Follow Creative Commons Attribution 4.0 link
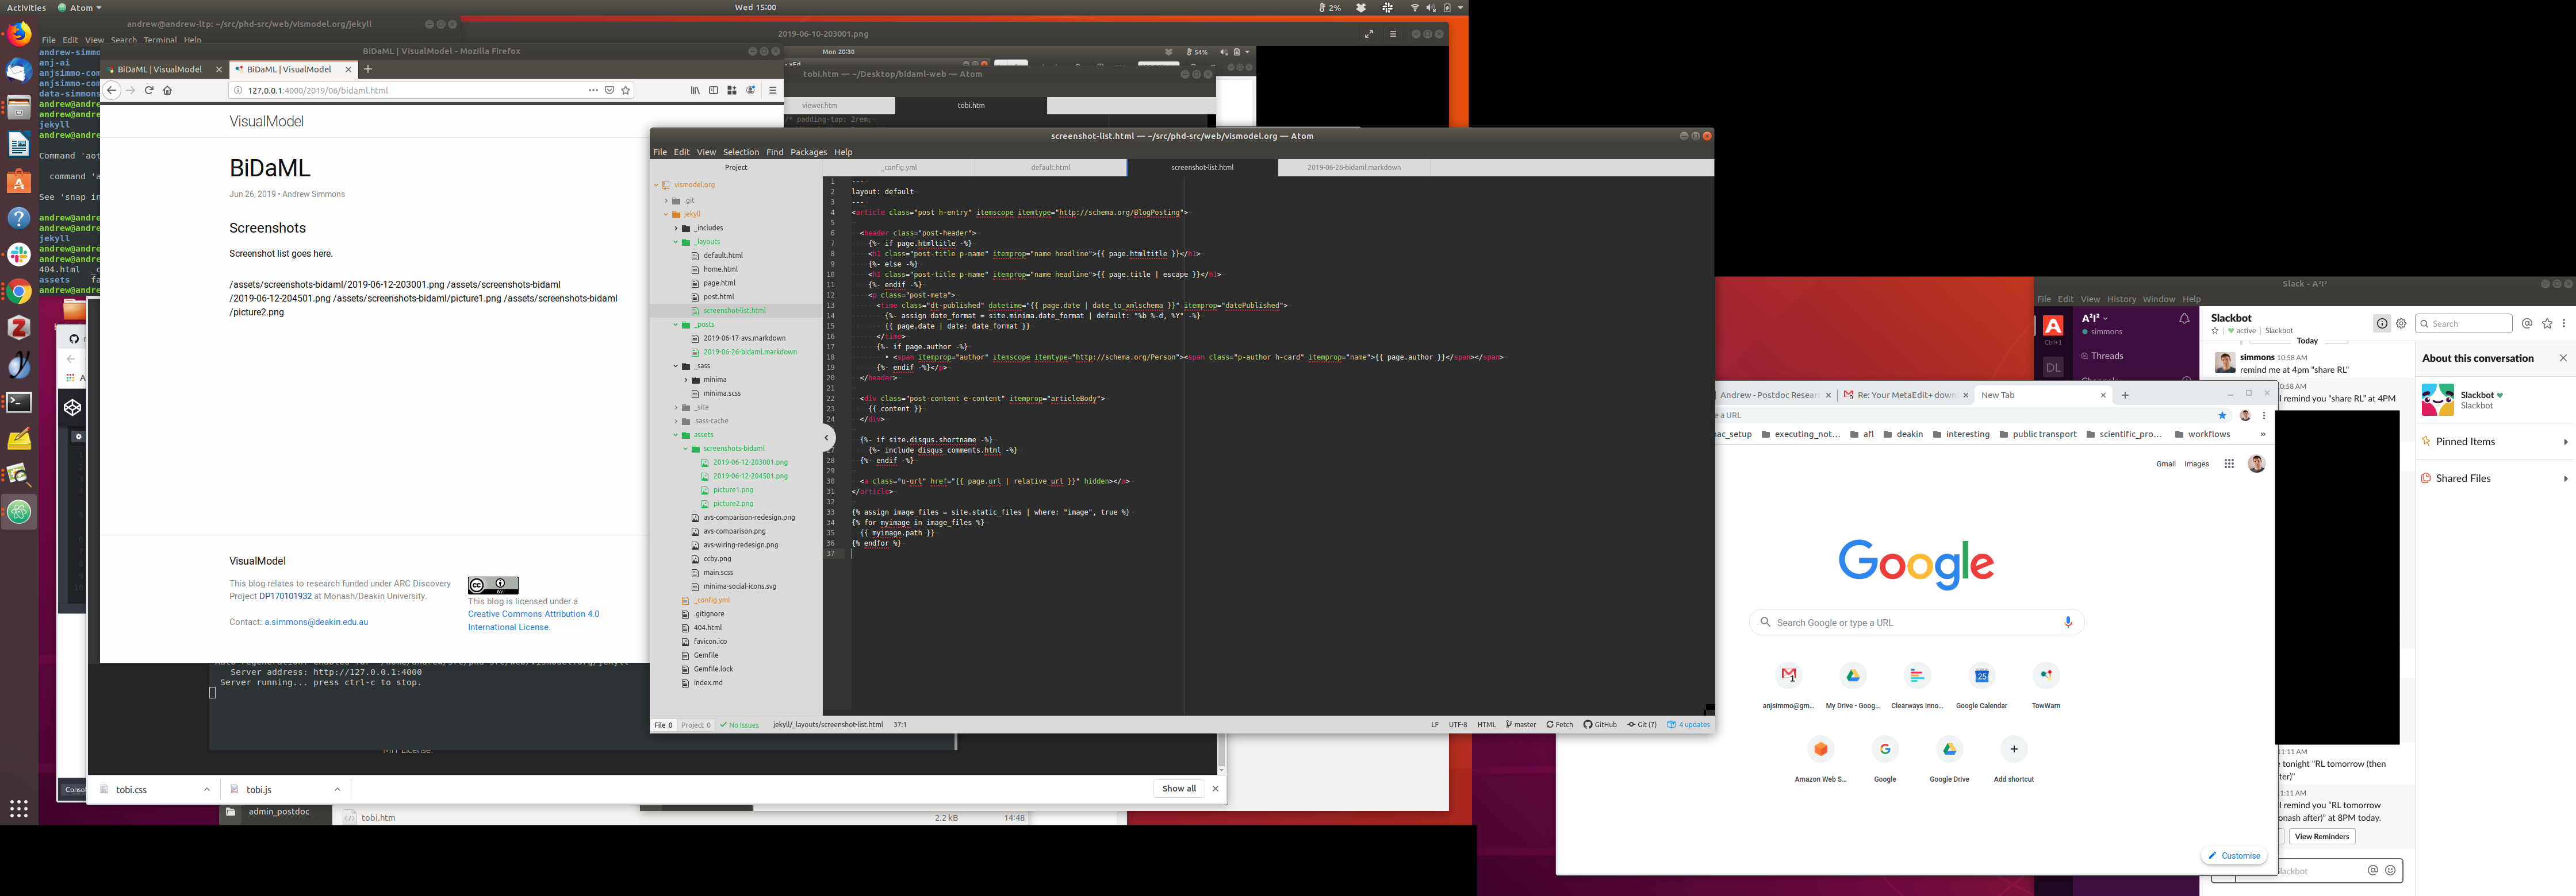Viewport: 2576px width, 896px height. pos(533,615)
